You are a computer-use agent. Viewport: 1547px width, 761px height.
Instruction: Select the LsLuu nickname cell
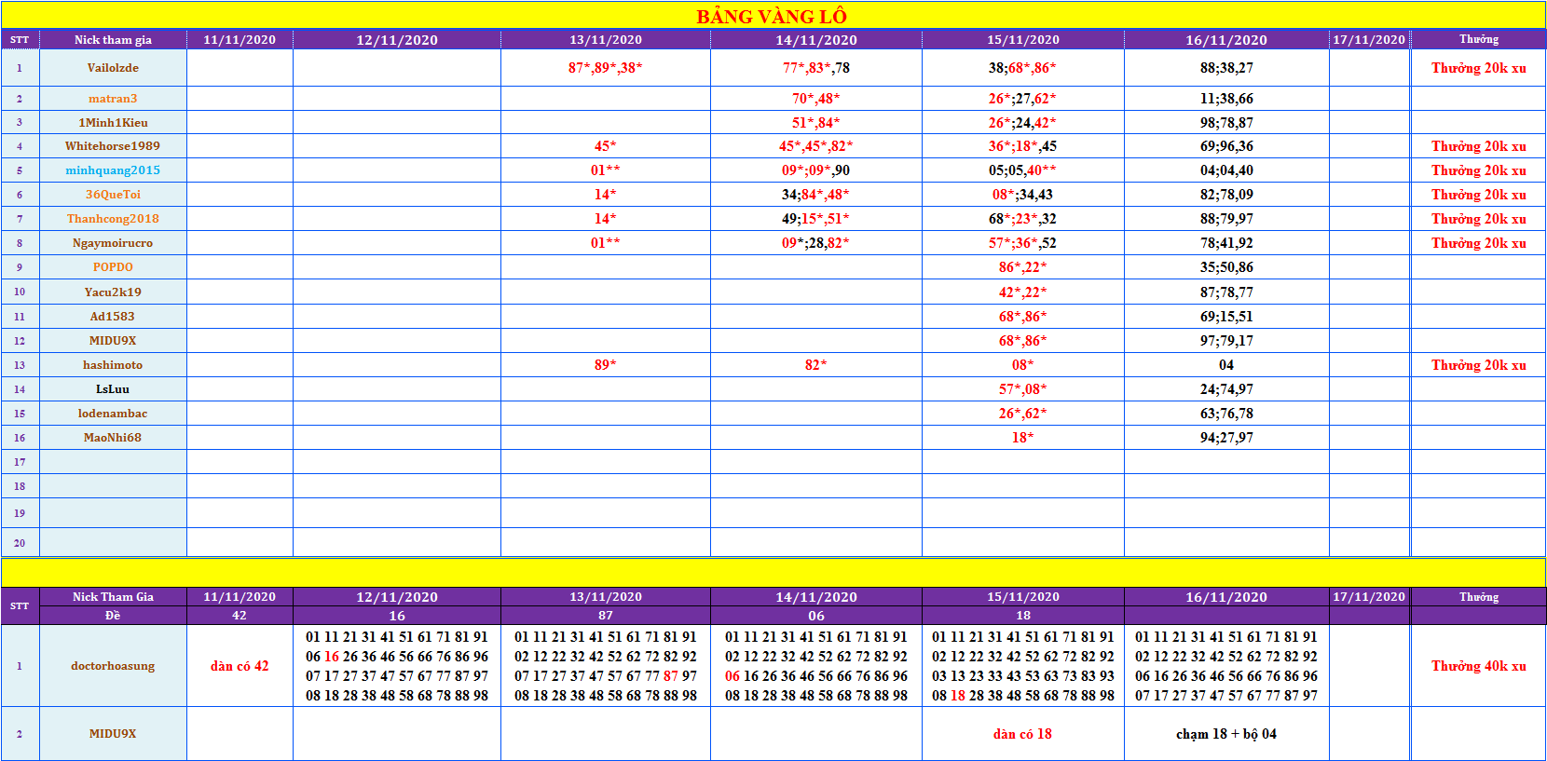(x=113, y=389)
